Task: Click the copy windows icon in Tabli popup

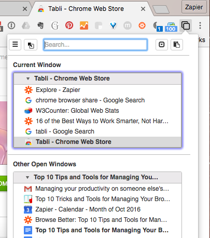Action: coord(177,45)
